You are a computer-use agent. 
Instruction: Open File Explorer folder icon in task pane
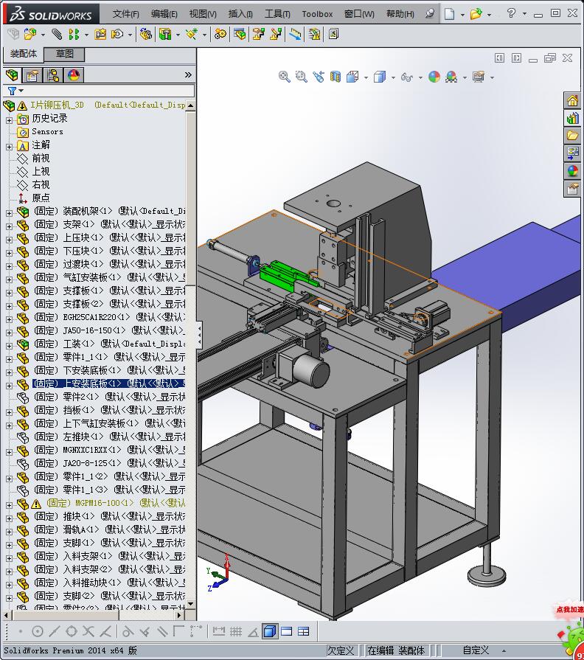(573, 136)
